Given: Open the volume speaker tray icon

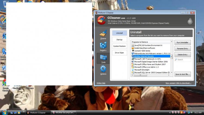Looking at the screenshot, I should pos(192,112).
